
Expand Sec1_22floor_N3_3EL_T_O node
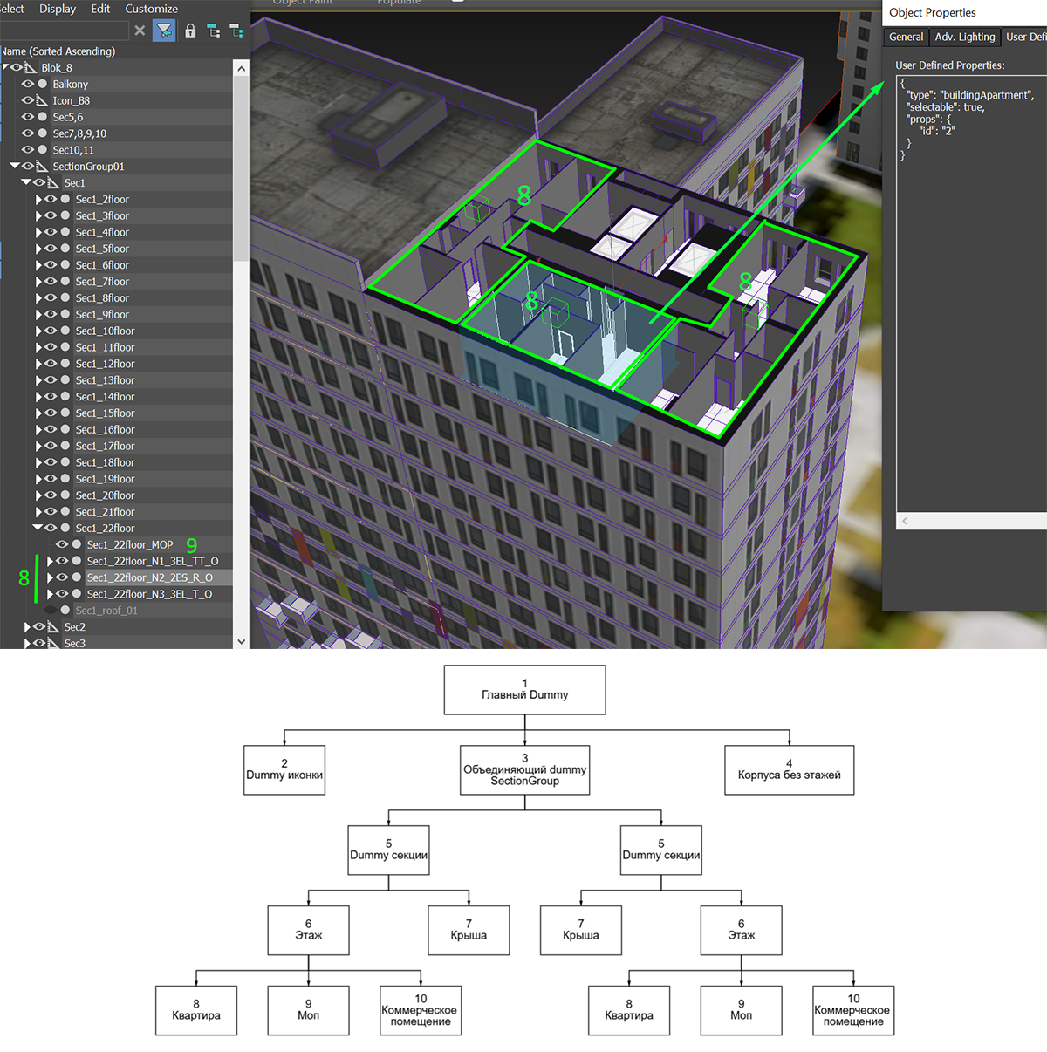point(50,594)
